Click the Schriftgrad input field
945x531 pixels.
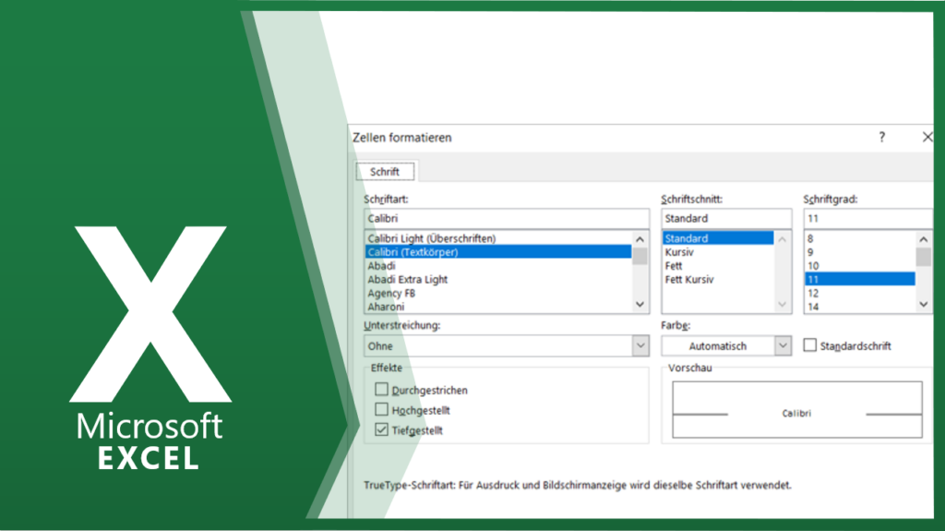click(867, 219)
